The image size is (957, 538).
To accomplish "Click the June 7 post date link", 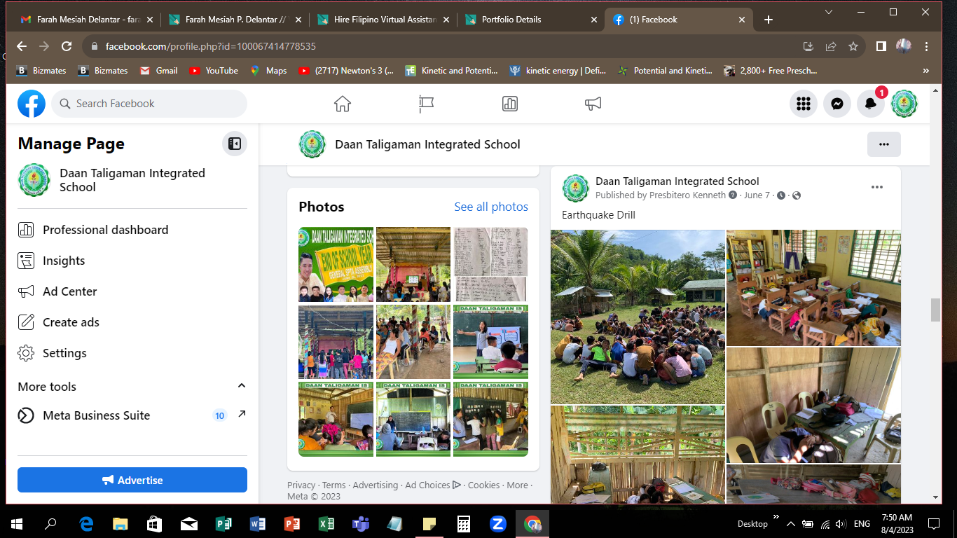I will pos(757,195).
